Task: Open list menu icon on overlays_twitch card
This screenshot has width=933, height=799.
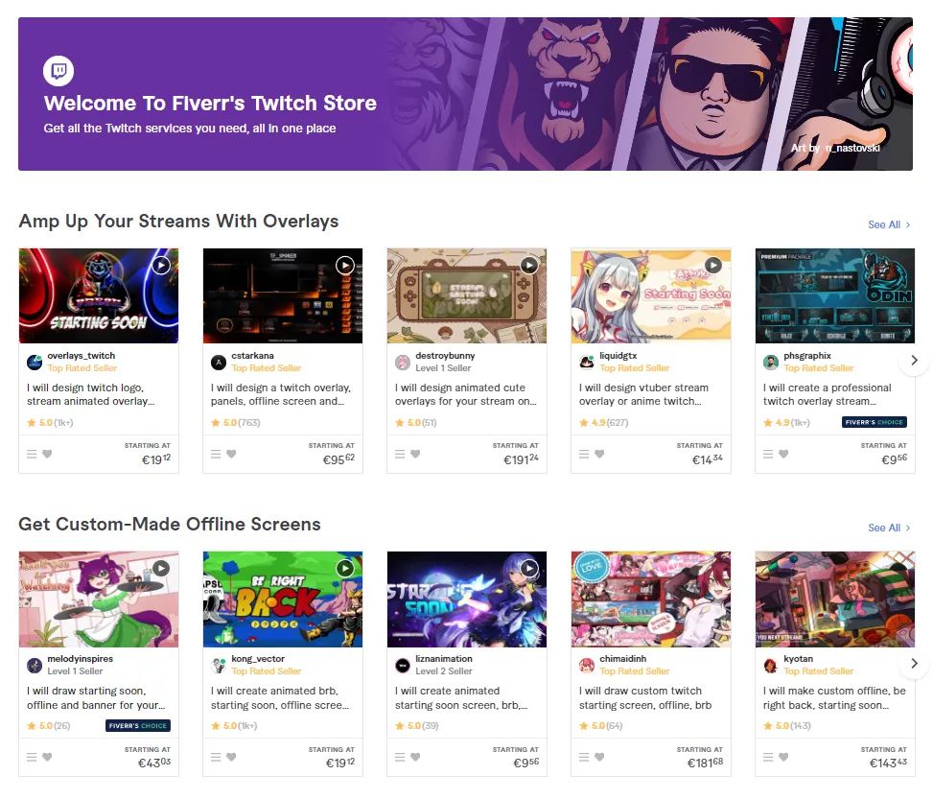Action: click(32, 454)
